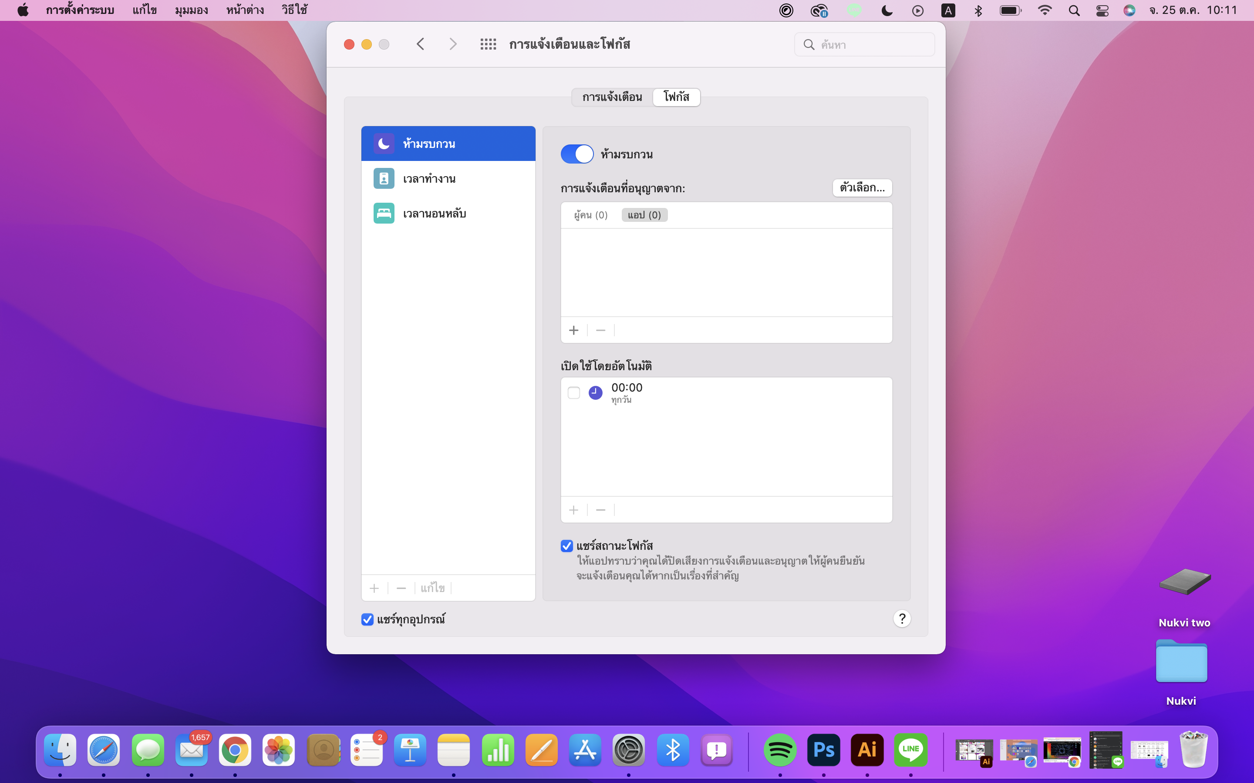Select the เวลาทำงาน focus badge icon
The image size is (1254, 783).
[384, 179]
